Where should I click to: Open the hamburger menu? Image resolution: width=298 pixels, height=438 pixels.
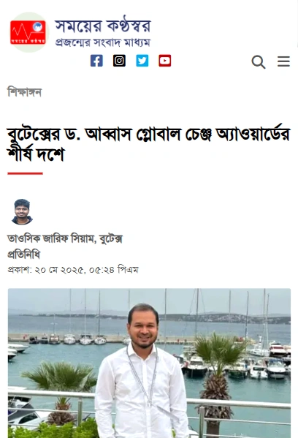(283, 61)
